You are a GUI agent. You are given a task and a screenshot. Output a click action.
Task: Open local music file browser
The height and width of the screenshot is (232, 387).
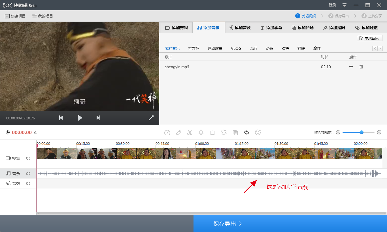[x=370, y=38]
